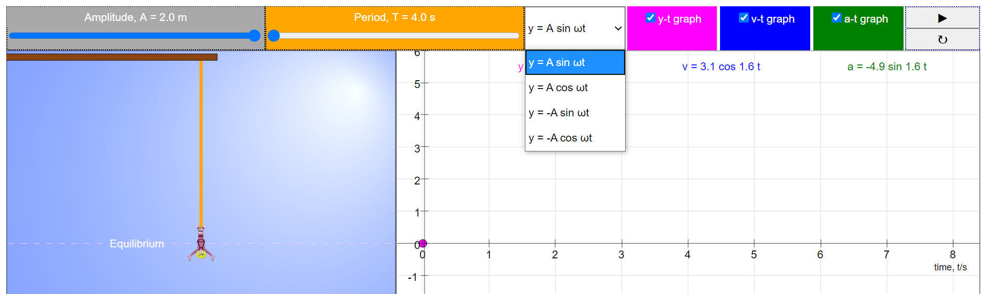Image resolution: width=988 pixels, height=294 pixels.
Task: Click the Equilibrium label
Action: pos(136,244)
